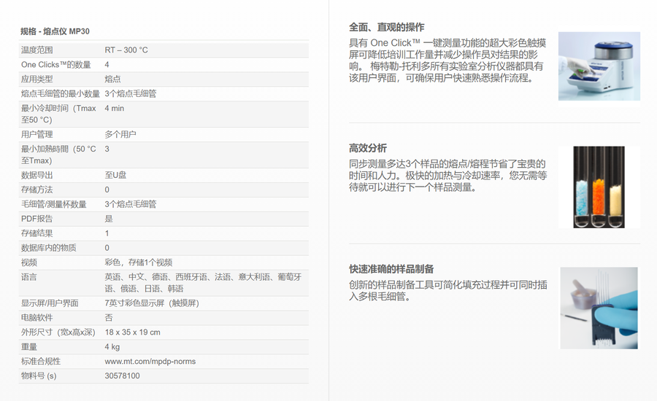Click the '用户管理' row label

pyautogui.click(x=37, y=134)
